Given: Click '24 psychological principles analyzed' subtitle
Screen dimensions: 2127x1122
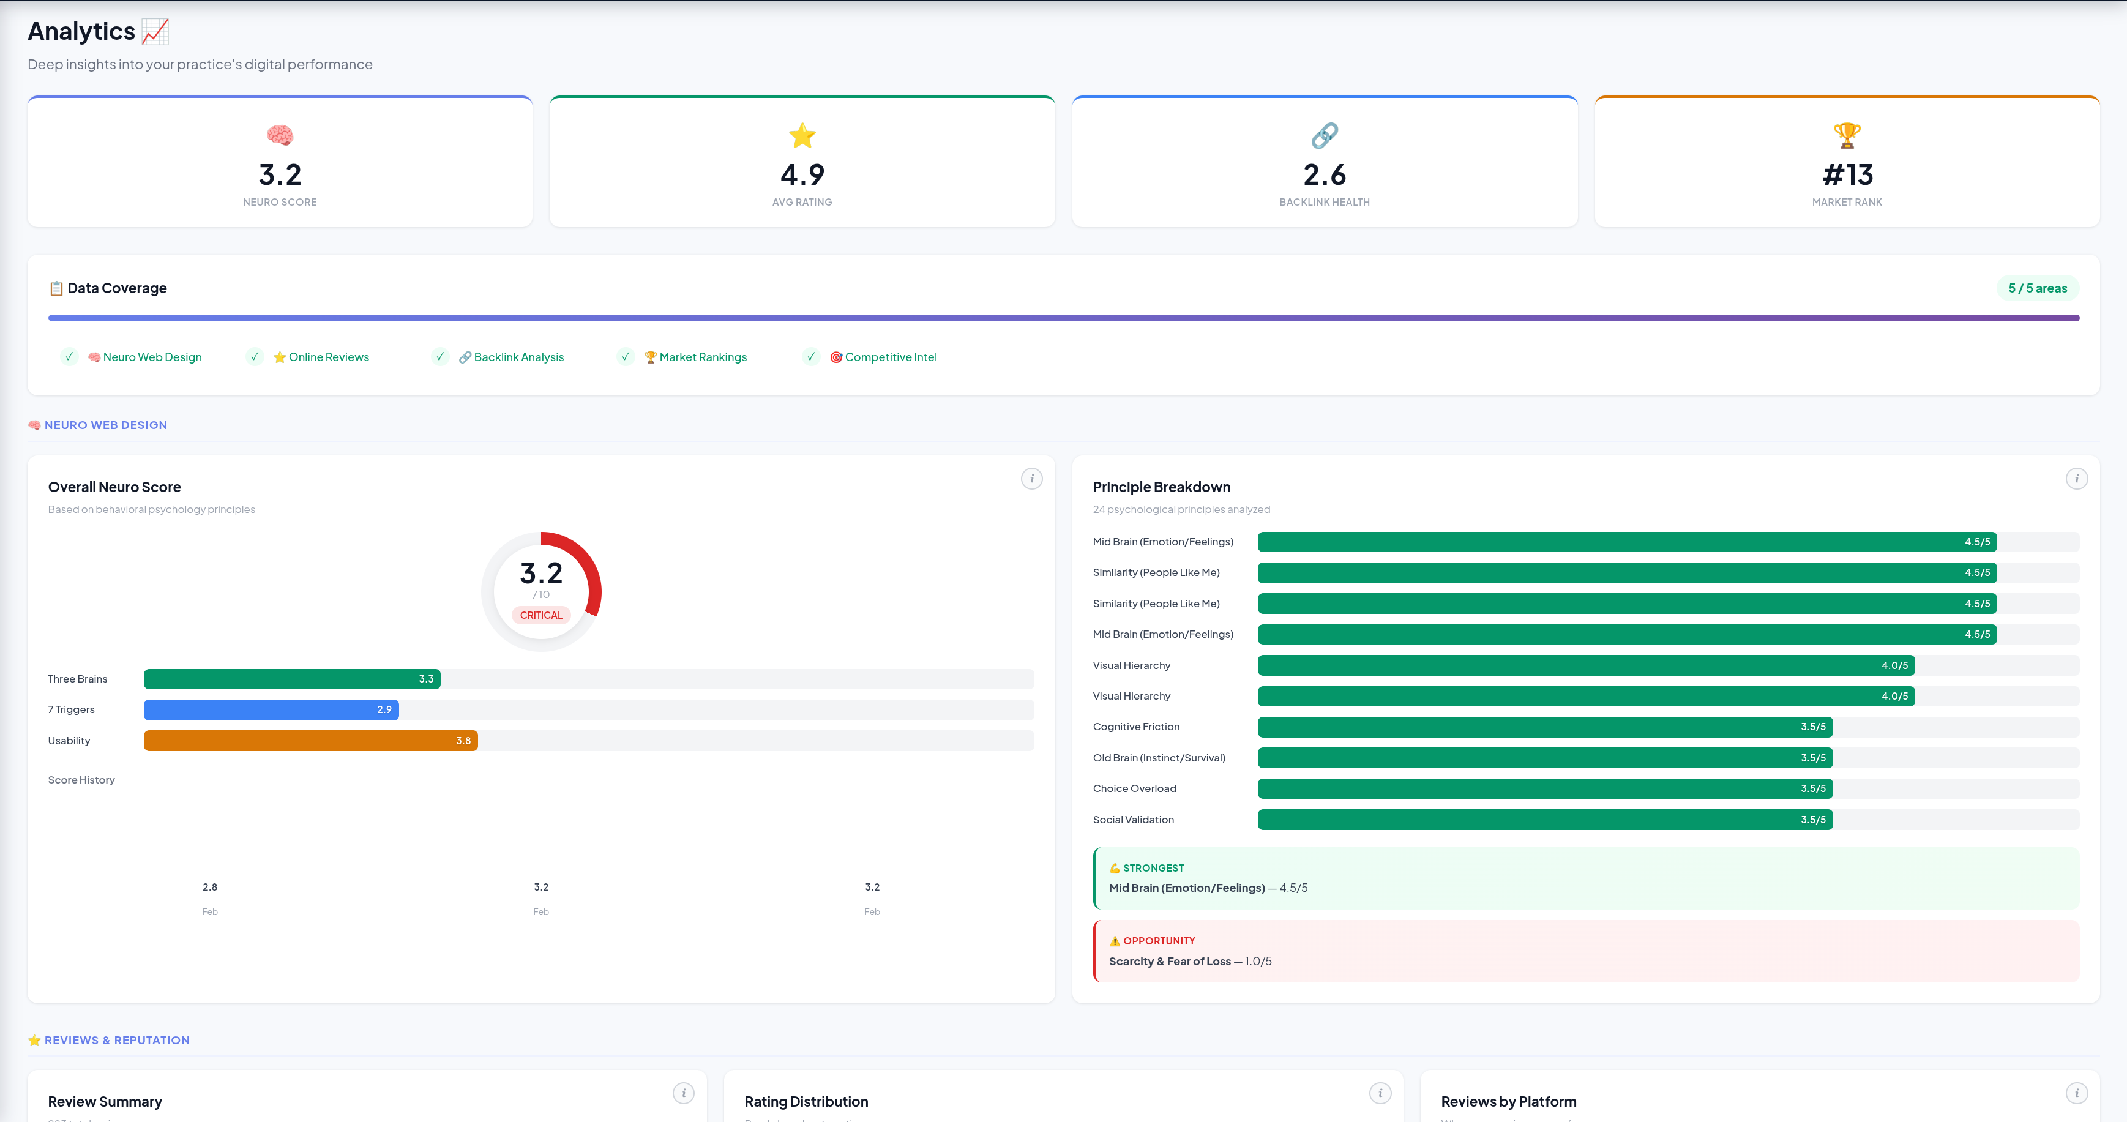Looking at the screenshot, I should tap(1181, 509).
